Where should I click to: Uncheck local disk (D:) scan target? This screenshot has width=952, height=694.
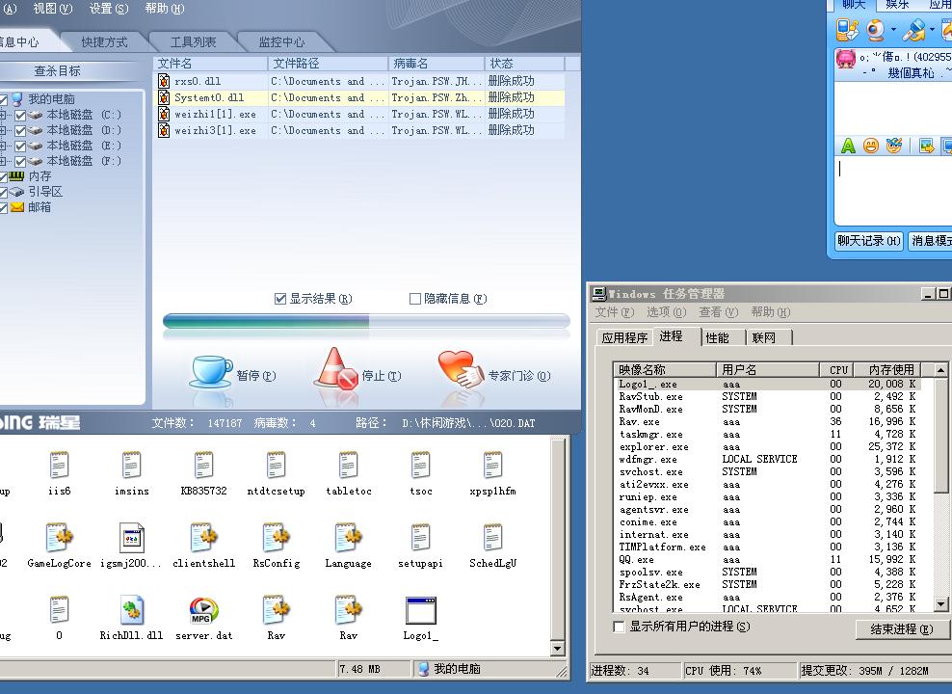click(20, 130)
